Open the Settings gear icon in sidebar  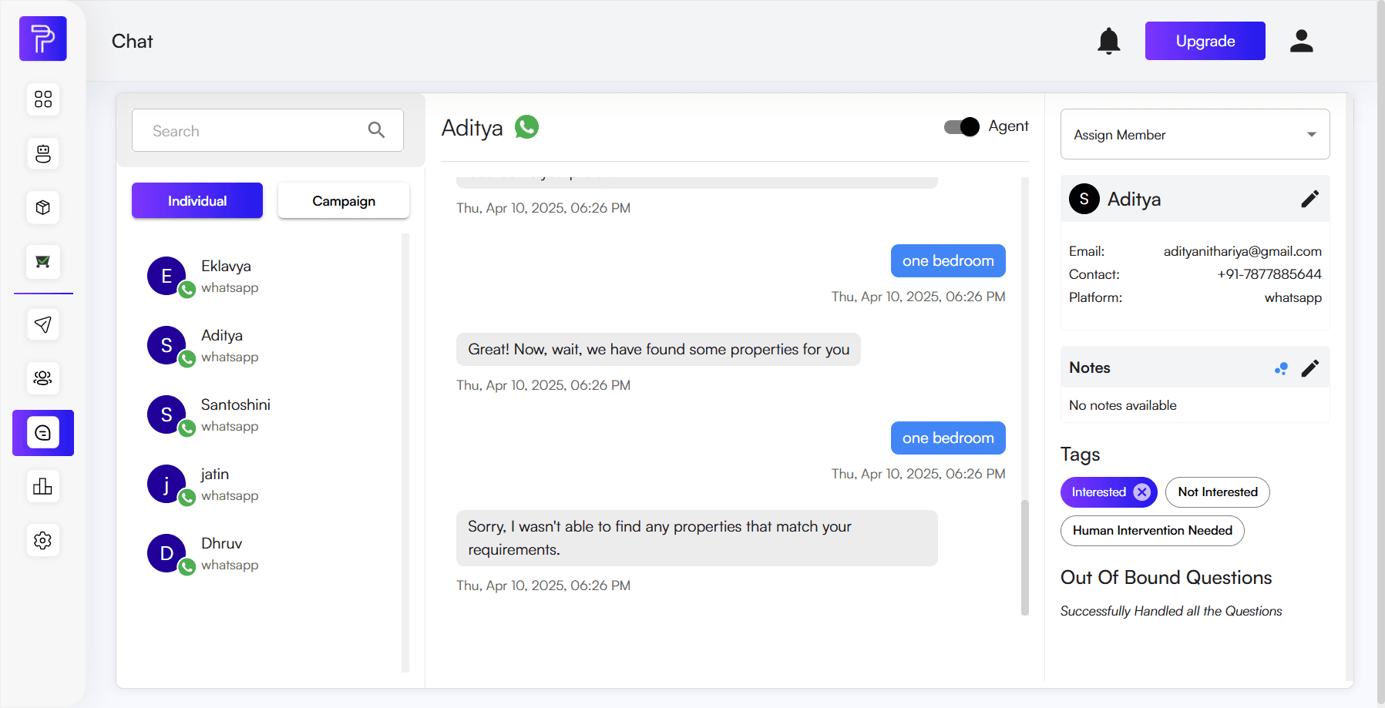42,540
